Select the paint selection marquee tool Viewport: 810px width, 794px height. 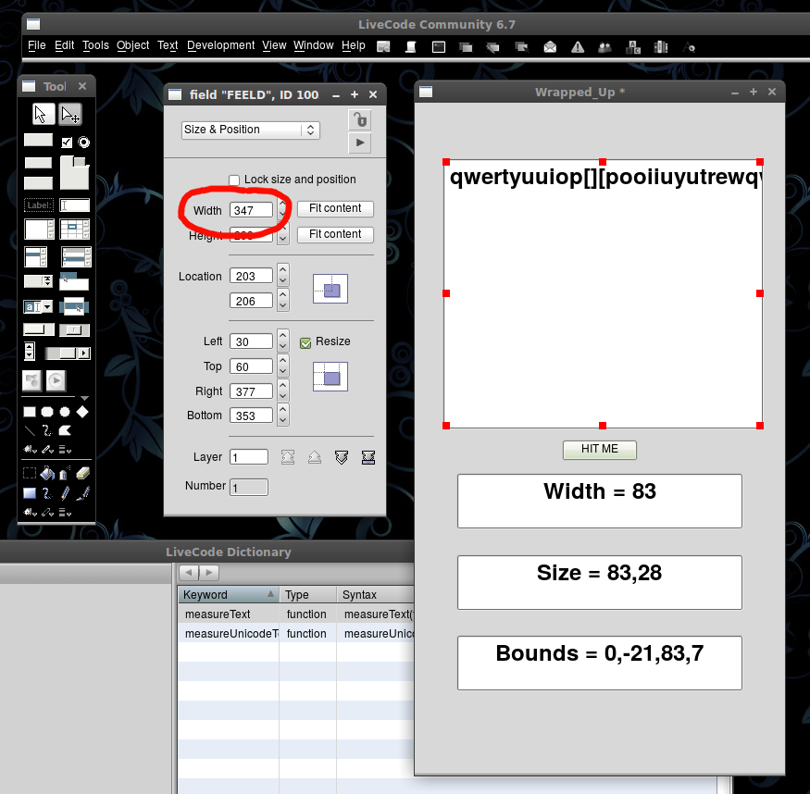pyautogui.click(x=30, y=473)
